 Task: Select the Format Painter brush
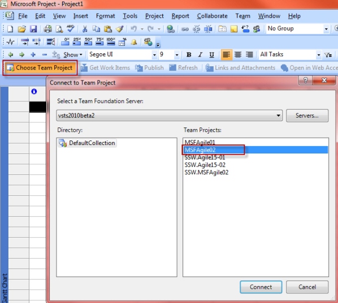click(119, 29)
